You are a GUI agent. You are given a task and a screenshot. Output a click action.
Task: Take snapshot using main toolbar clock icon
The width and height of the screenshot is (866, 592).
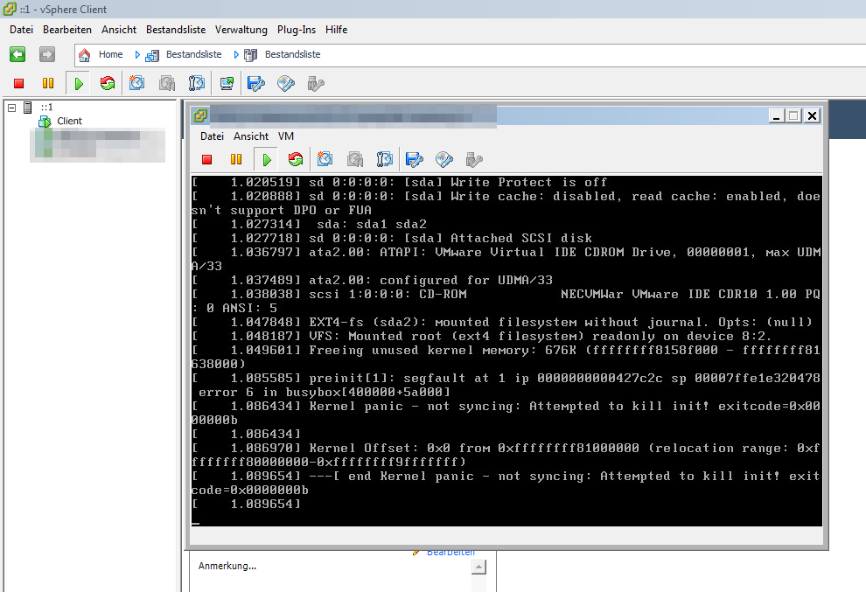136,83
